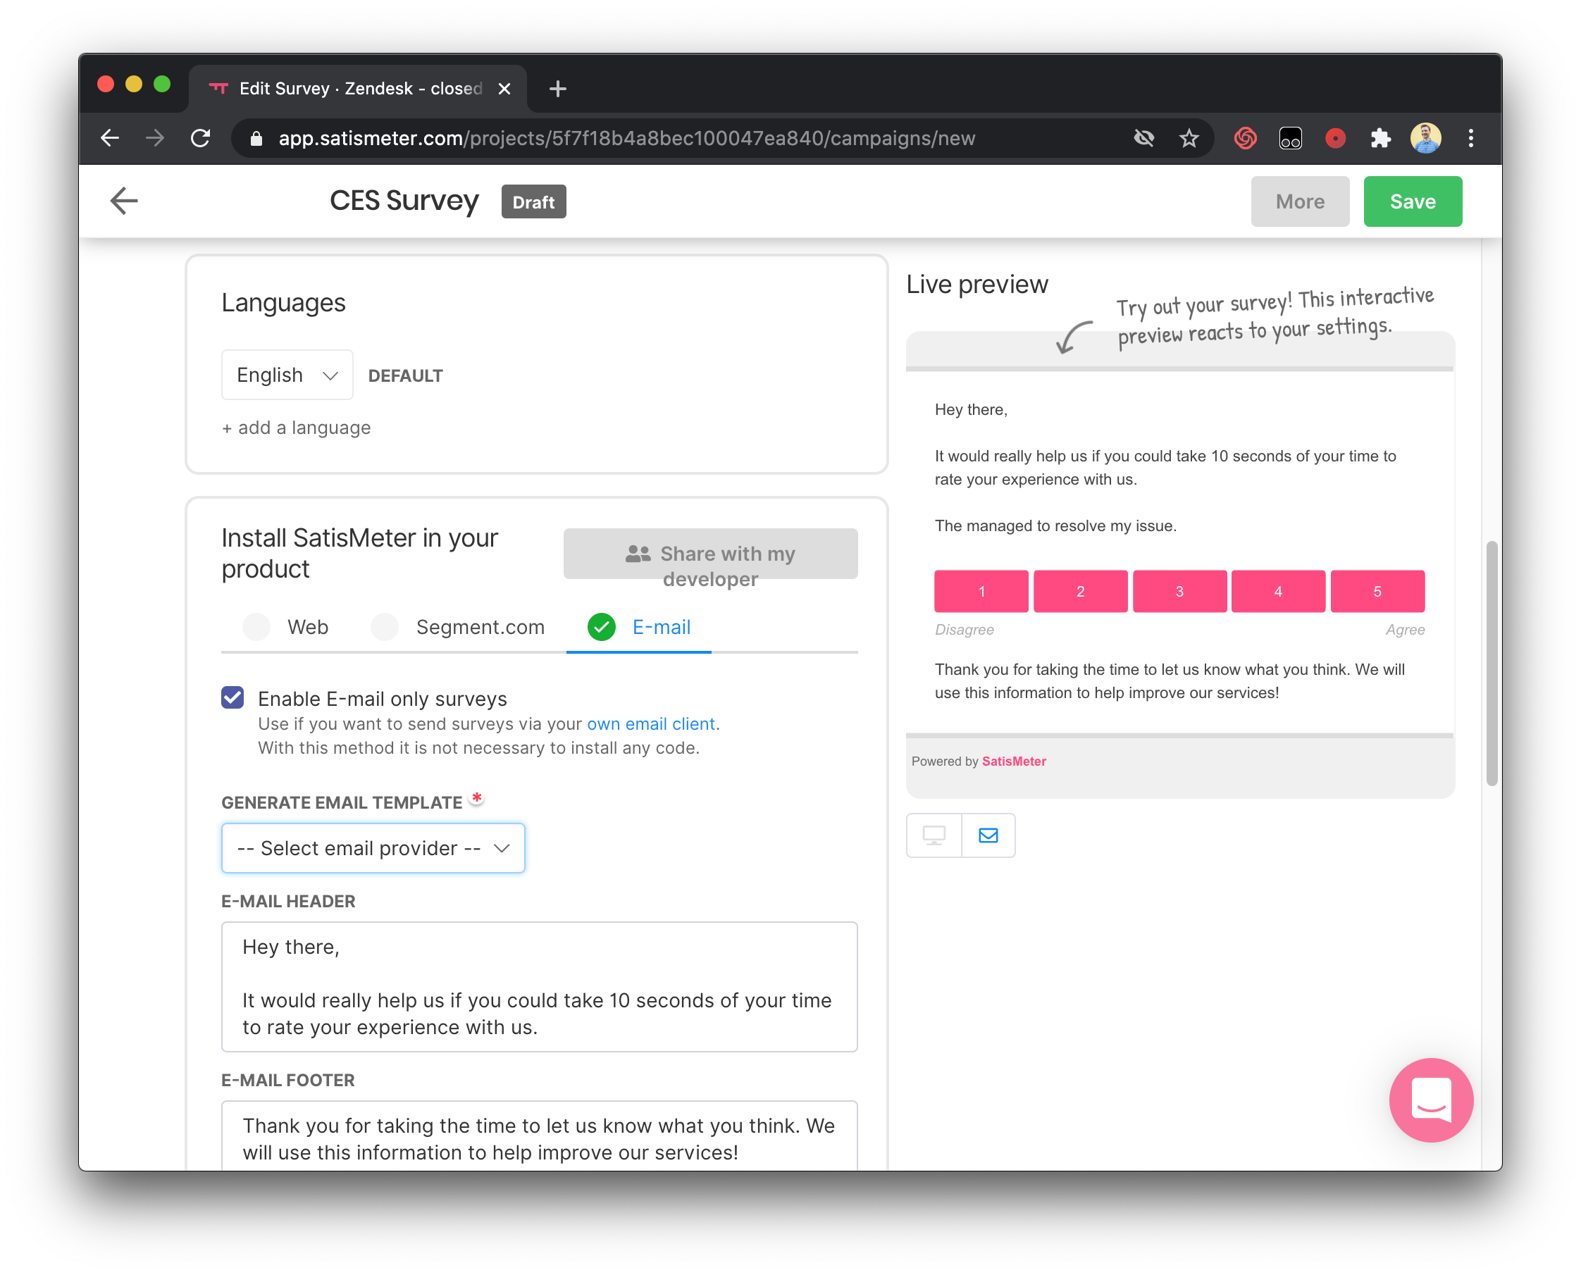
Task: Open the glasses extension icon
Action: click(x=1290, y=138)
